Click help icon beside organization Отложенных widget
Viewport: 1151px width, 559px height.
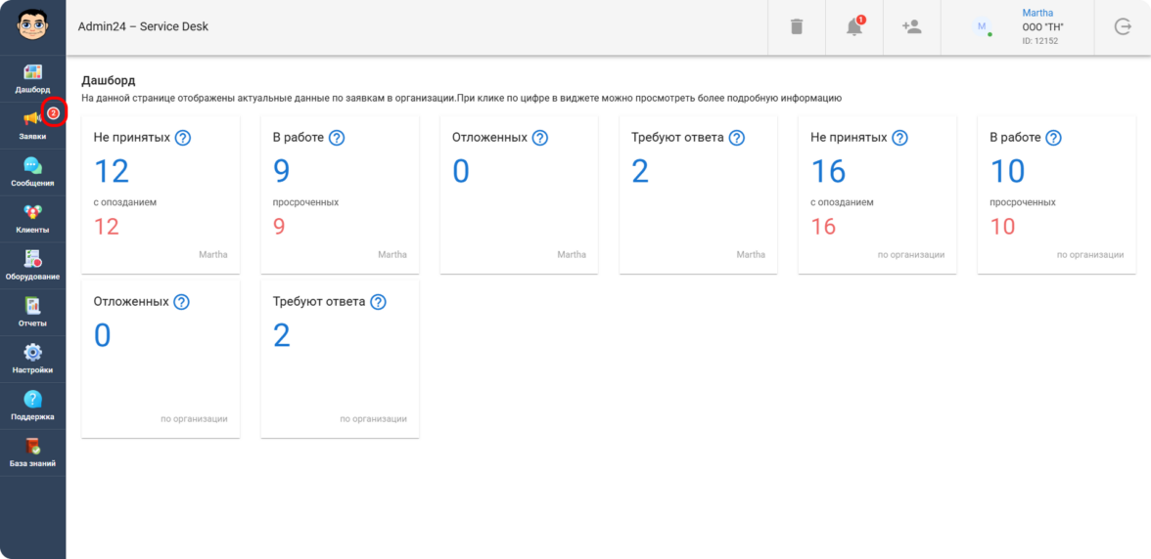(x=182, y=302)
